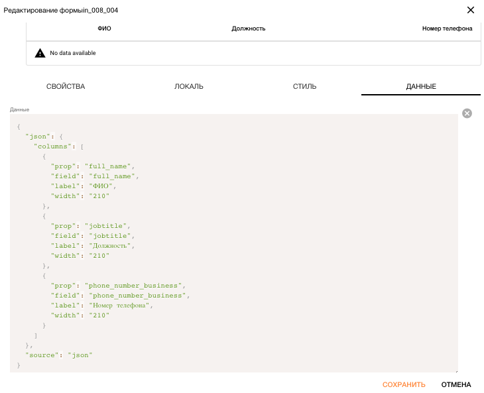Image resolution: width=484 pixels, height=393 pixels.
Task: Click the Номер телефона column header
Action: click(447, 28)
